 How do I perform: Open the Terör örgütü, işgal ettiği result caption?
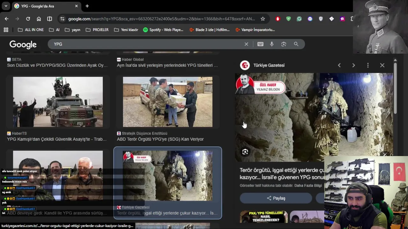pos(167,213)
